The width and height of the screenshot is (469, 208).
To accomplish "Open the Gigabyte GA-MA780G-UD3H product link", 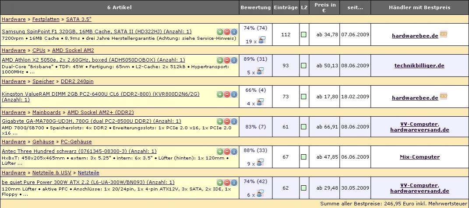I will coord(91,121).
